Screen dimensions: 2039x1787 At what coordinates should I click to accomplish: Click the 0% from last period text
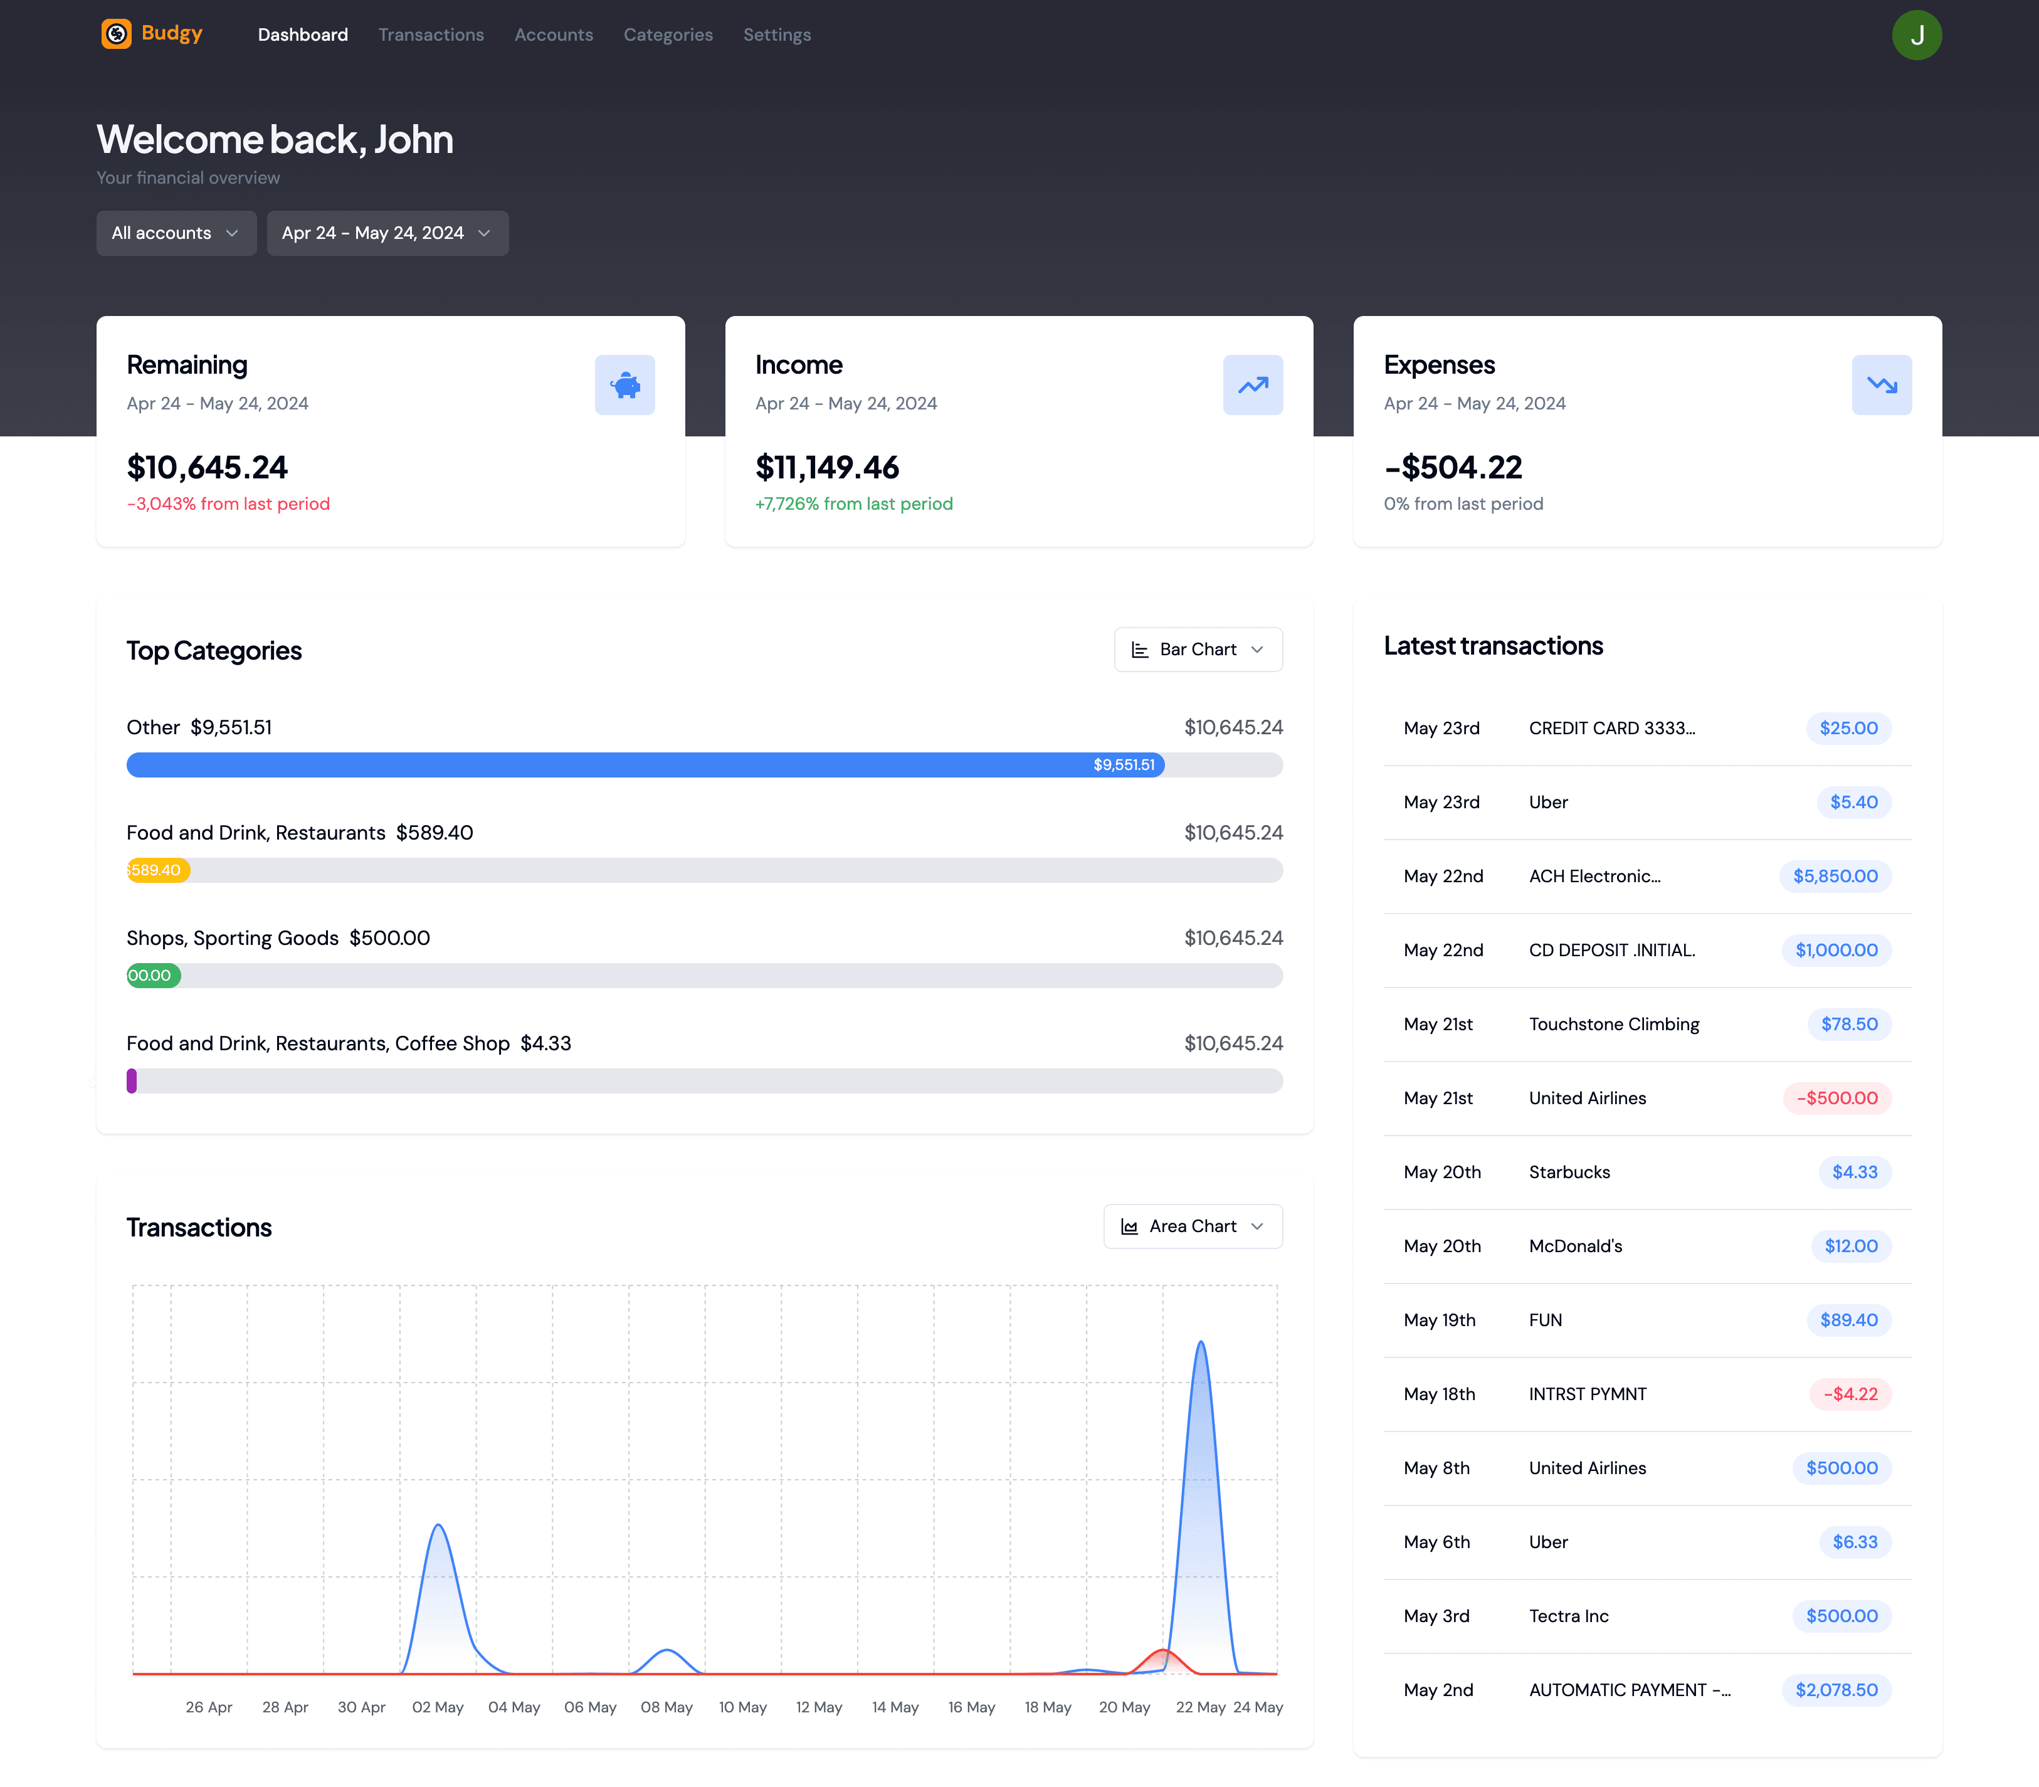(1463, 503)
